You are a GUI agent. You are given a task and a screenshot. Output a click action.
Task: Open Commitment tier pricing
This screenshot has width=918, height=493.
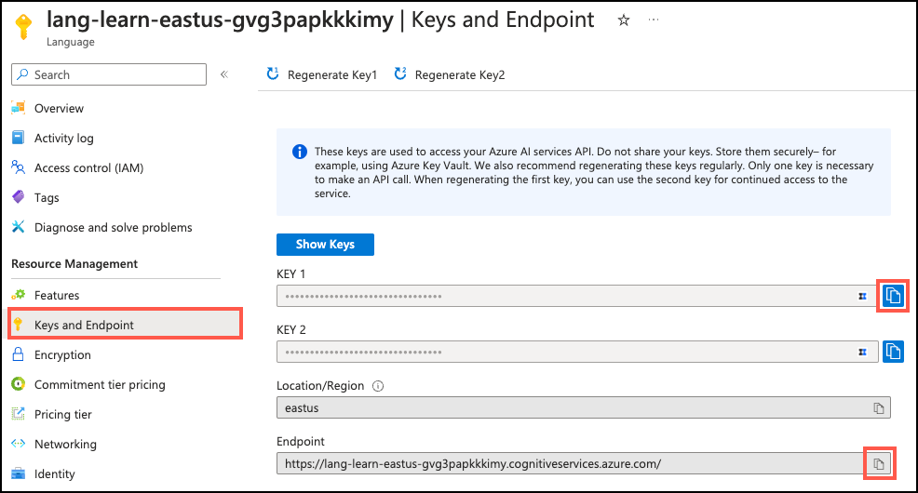[100, 385]
